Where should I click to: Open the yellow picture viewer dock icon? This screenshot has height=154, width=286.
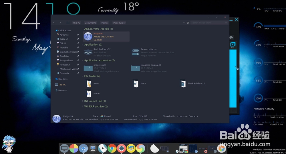(x=131, y=148)
